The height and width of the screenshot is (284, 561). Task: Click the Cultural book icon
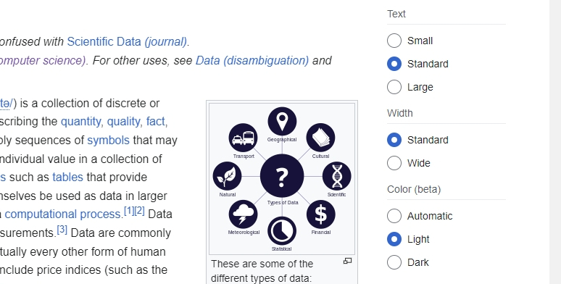[x=320, y=138]
